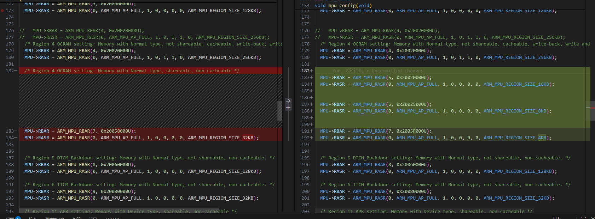Image resolution: width=595 pixels, height=219 pixels.
Task: Click ARM_MPU_REGION_SIZE_32KB on left line 184
Action: tap(220, 138)
